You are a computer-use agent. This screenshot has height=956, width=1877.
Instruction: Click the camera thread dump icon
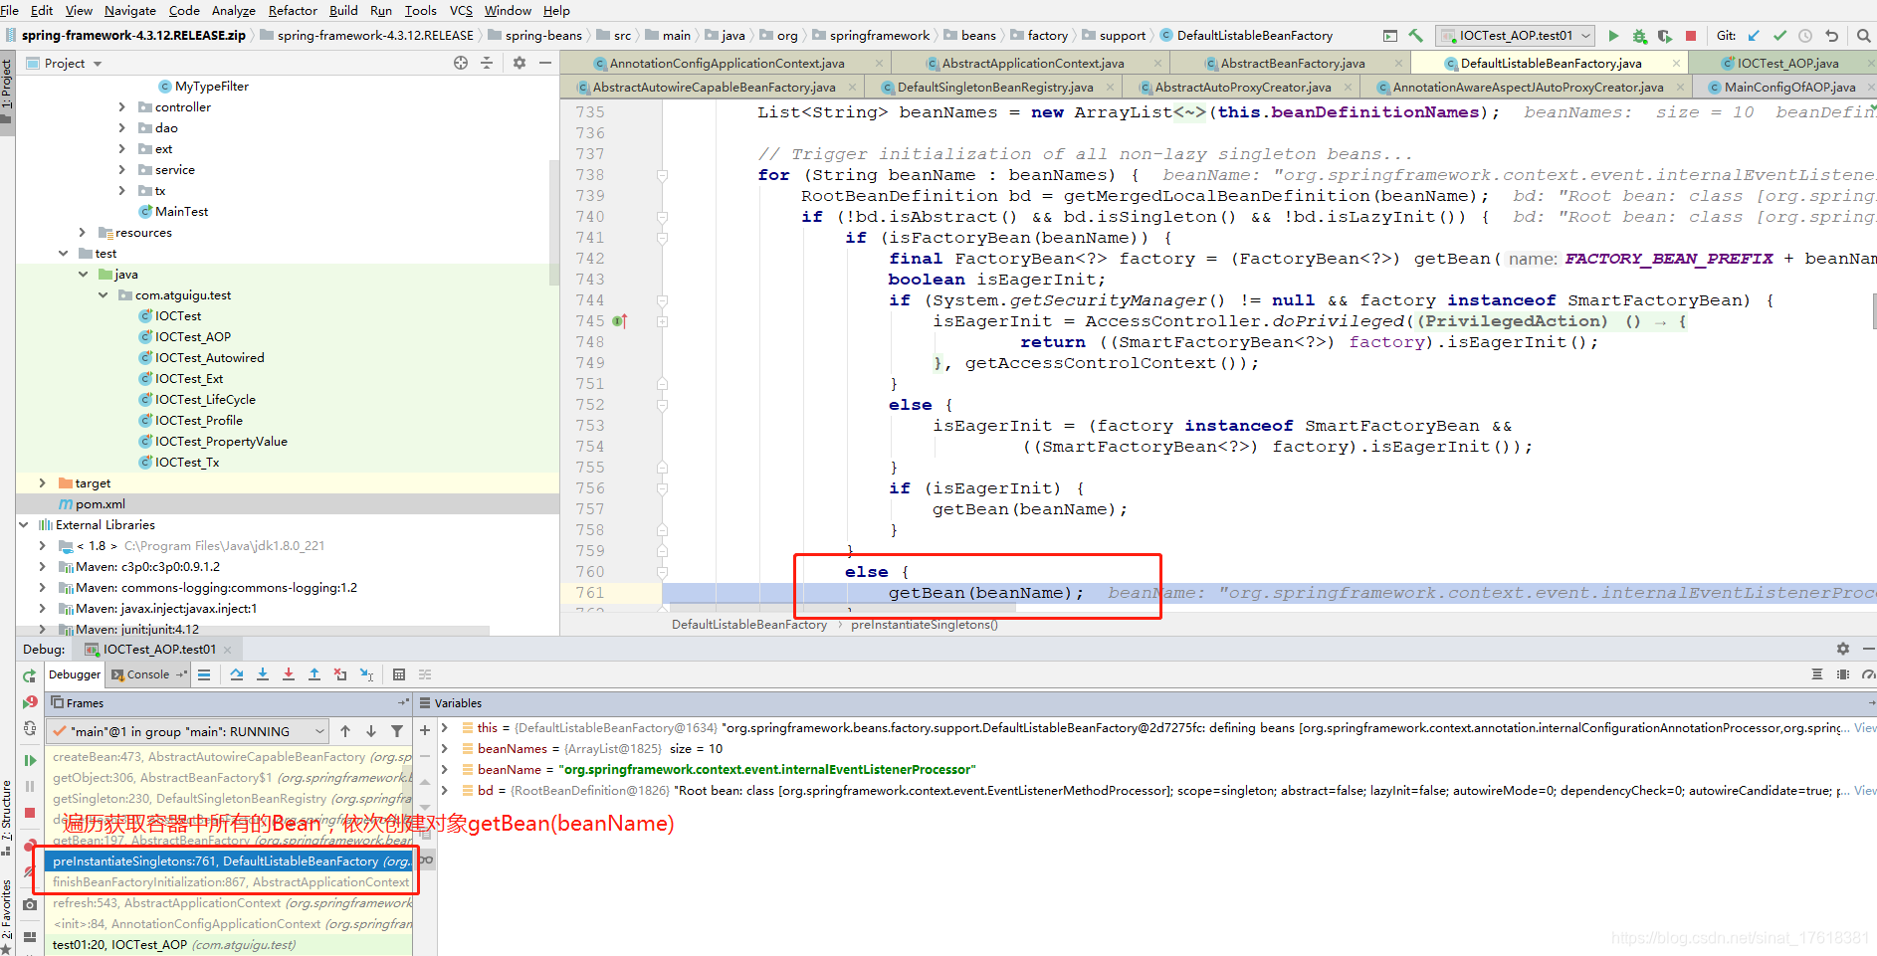[x=30, y=904]
